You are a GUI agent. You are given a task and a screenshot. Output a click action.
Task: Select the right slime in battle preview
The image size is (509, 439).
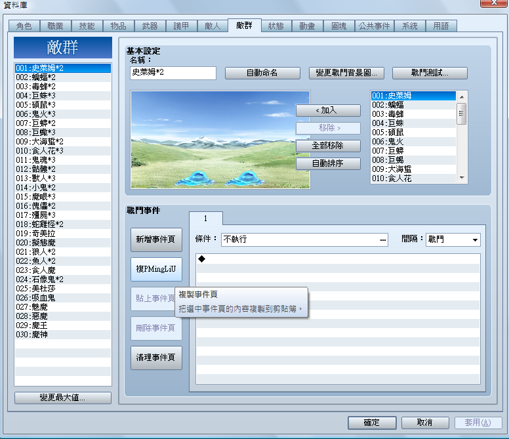click(243, 178)
